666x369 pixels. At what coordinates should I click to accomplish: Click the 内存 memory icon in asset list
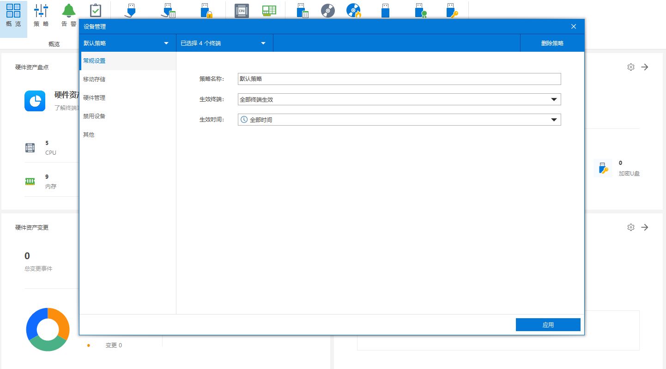pos(30,181)
